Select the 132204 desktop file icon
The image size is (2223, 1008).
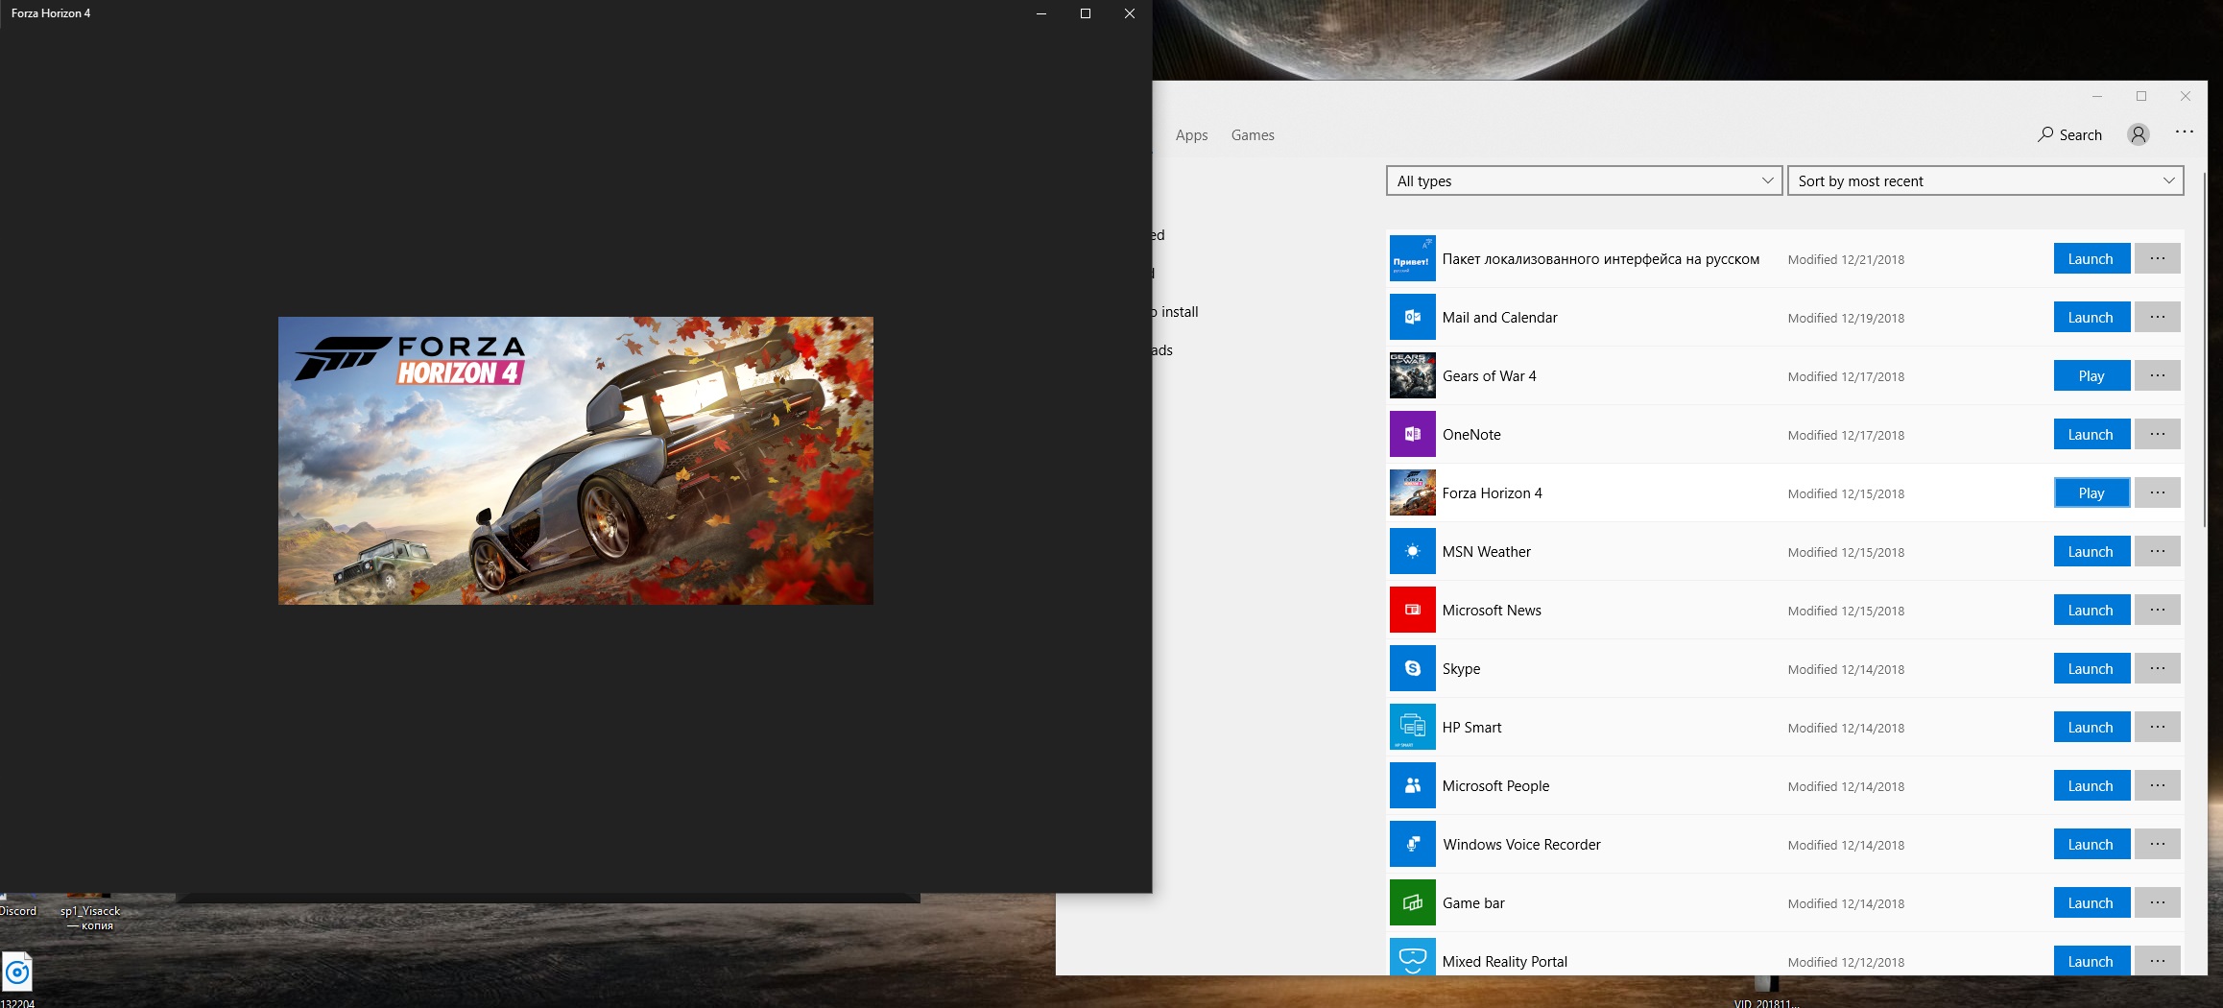pyautogui.click(x=17, y=979)
